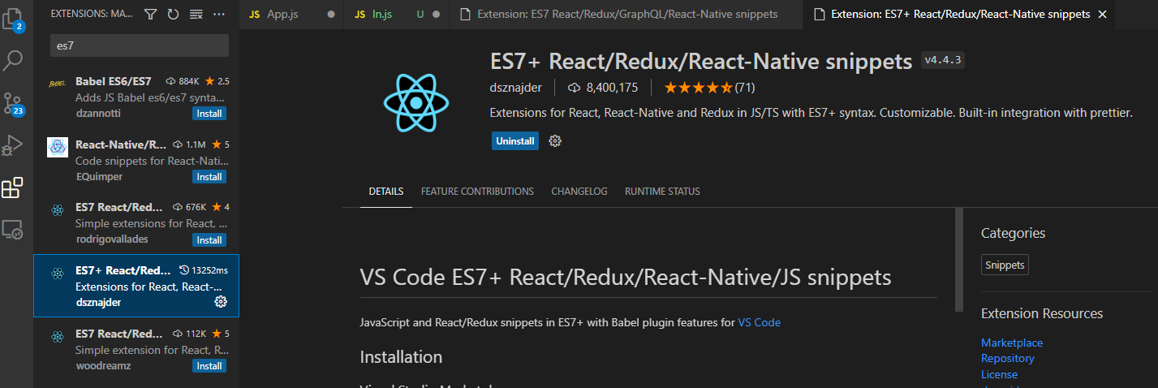The height and width of the screenshot is (388, 1158).
Task: Open the Explorer view in the activity bar
Action: 13,19
